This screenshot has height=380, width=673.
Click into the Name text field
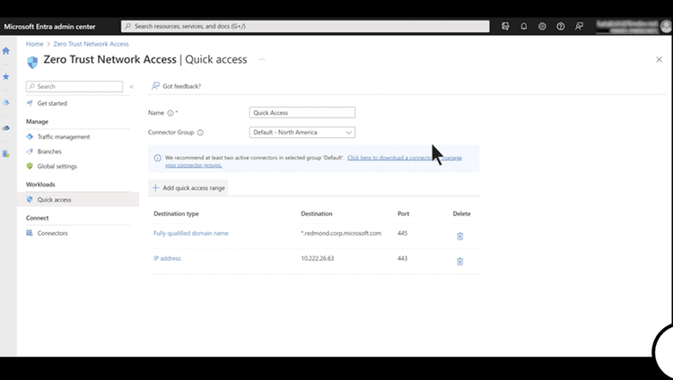(302, 113)
